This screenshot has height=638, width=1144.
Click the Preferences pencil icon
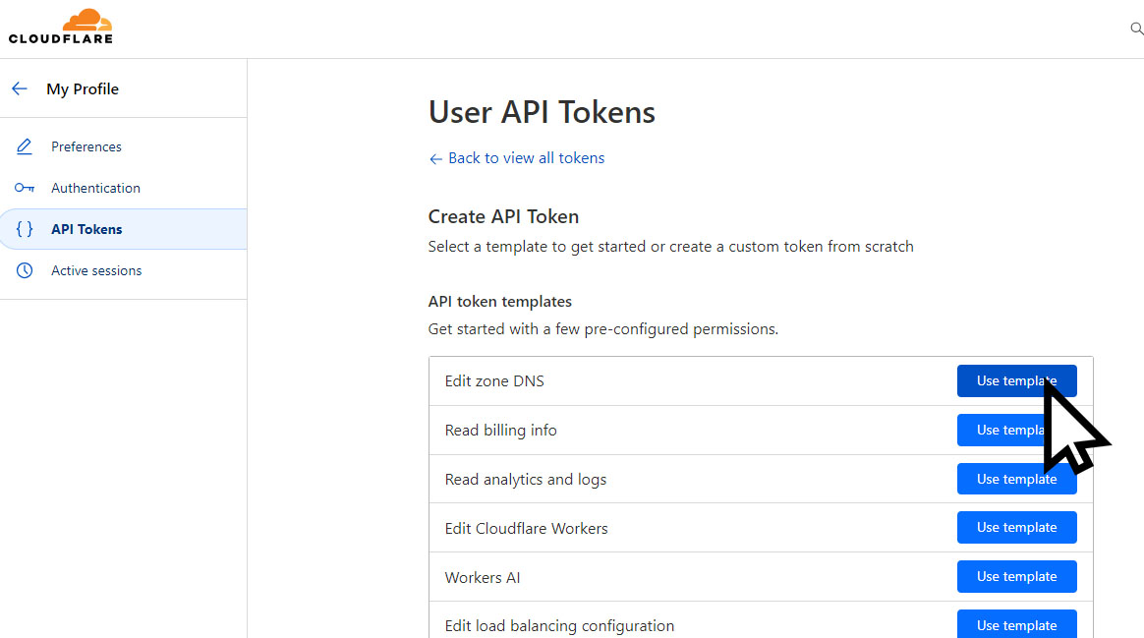click(25, 146)
